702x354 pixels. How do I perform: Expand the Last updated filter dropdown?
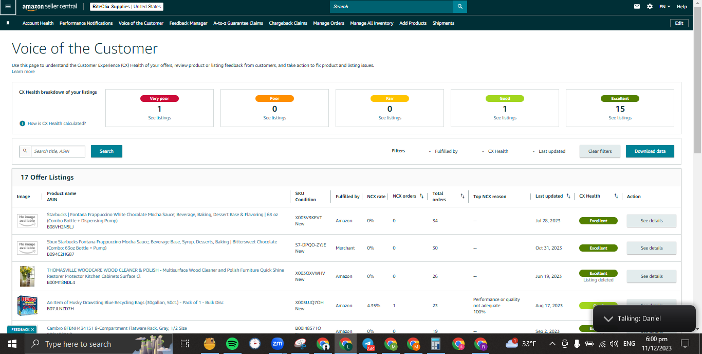[548, 151]
